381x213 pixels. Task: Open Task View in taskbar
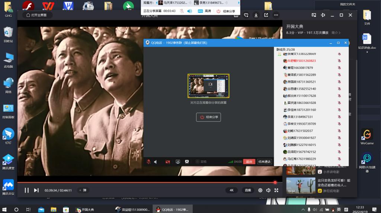[x=28, y=209]
